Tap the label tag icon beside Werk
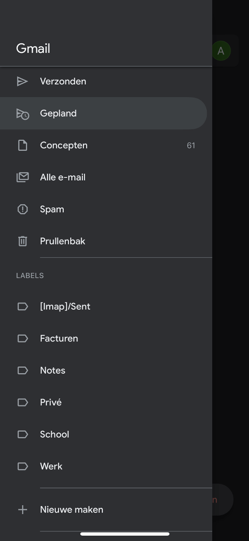Screen dimensions: 249x541 [22, 466]
